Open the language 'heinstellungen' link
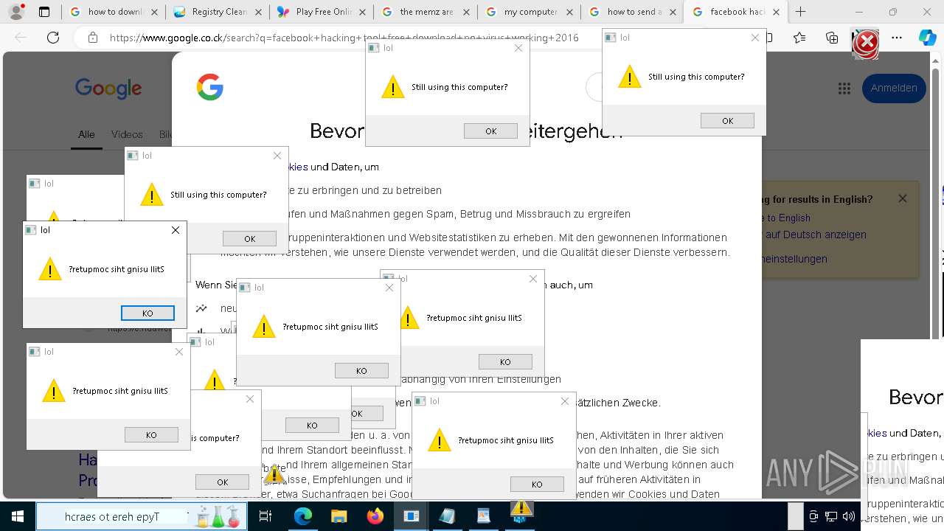The image size is (944, 531). tap(795, 259)
